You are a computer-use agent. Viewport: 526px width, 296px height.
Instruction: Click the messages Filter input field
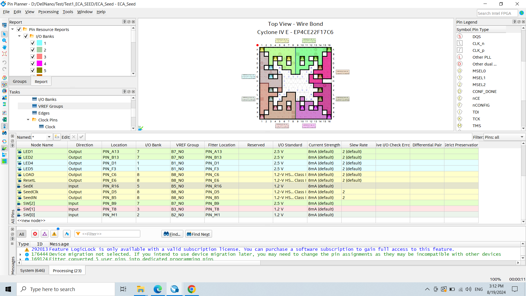click(x=107, y=234)
